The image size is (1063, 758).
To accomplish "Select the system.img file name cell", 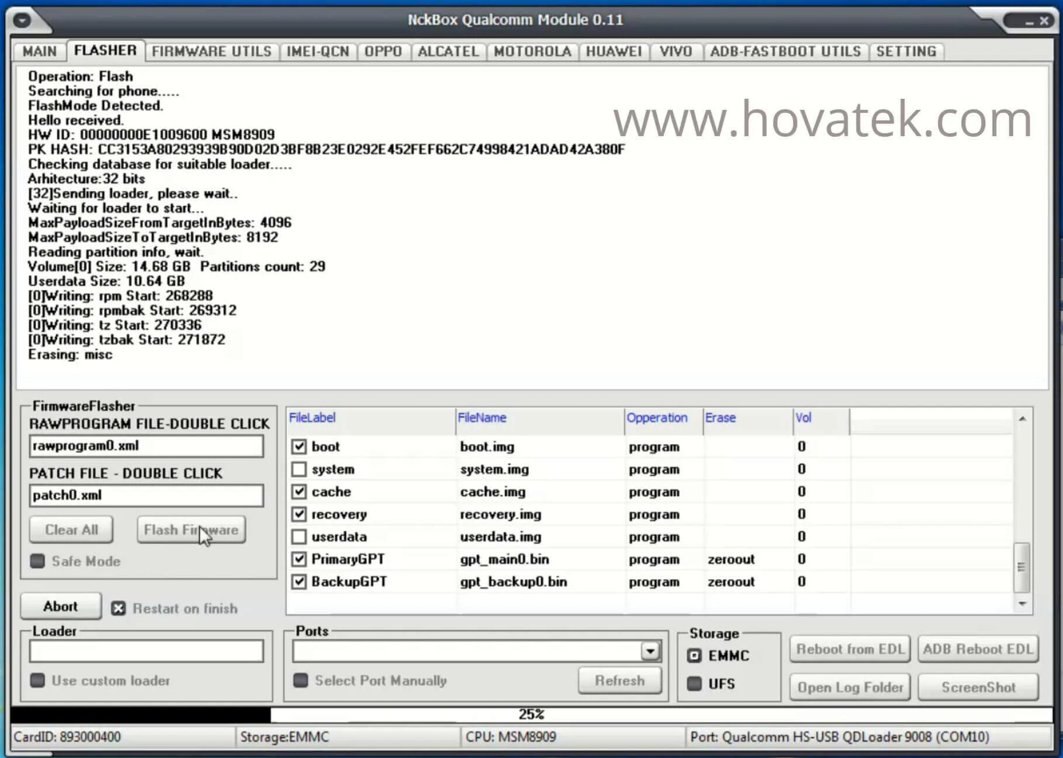I will click(x=494, y=469).
